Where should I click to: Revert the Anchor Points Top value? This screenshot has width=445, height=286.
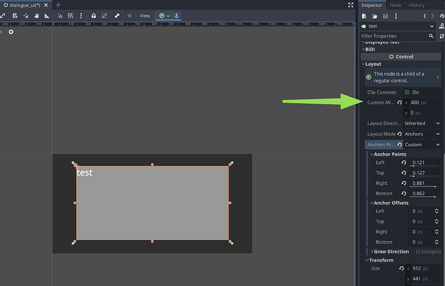[x=404, y=172]
